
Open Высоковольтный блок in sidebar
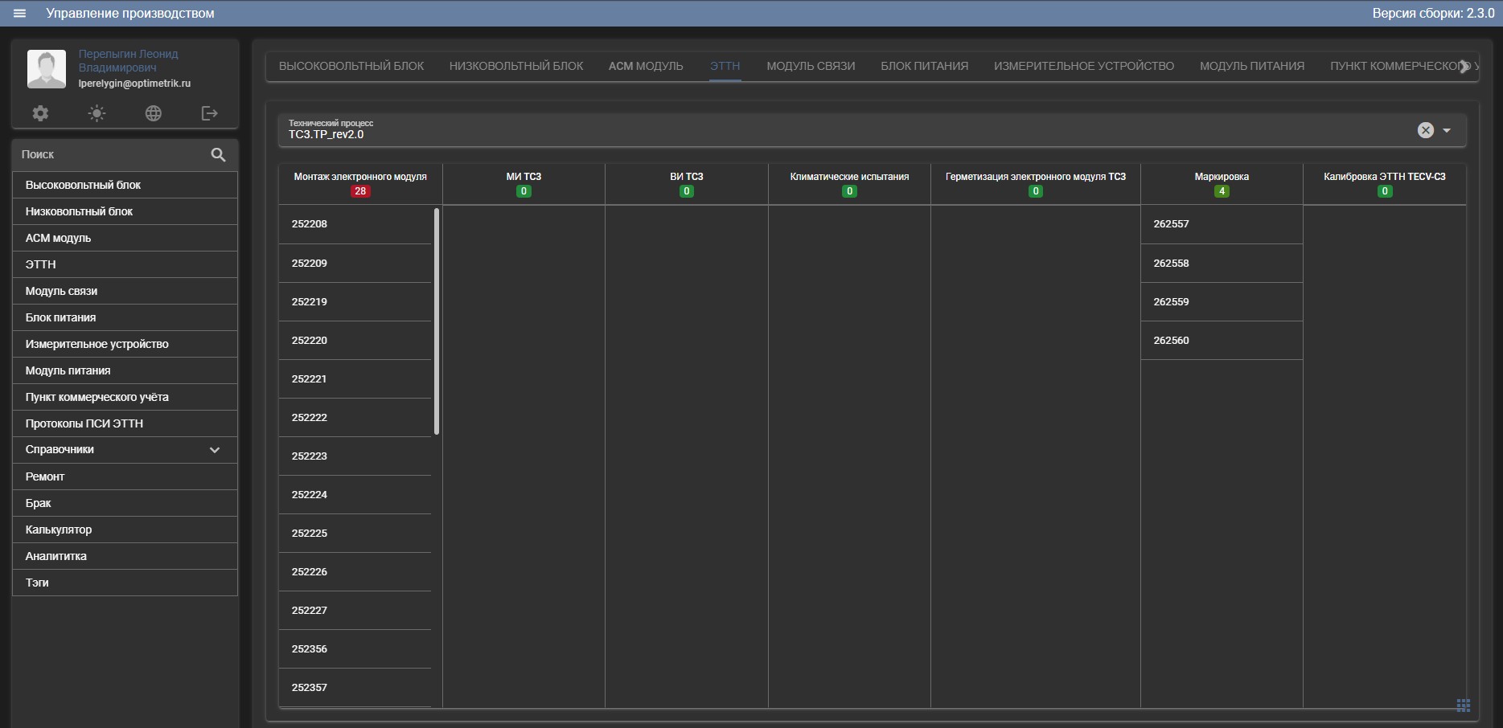point(125,185)
